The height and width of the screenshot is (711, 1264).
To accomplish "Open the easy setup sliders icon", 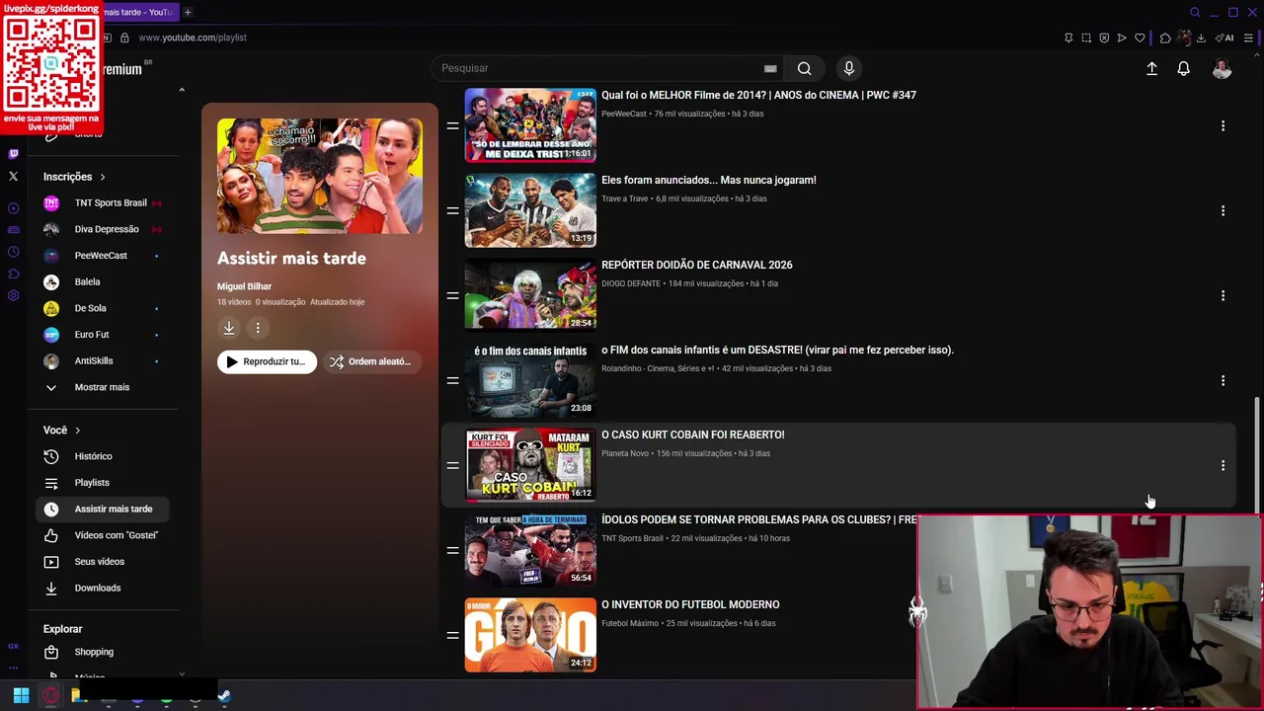I will 1249,38.
